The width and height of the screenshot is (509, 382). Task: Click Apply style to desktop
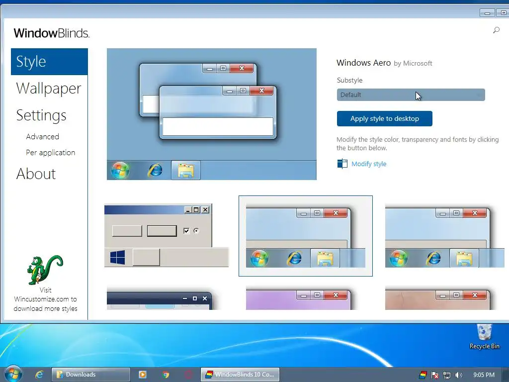(384, 118)
